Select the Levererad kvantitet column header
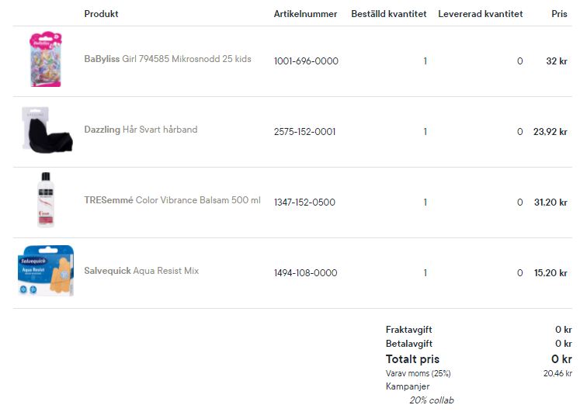This screenshot has width=580, height=412. tap(481, 14)
